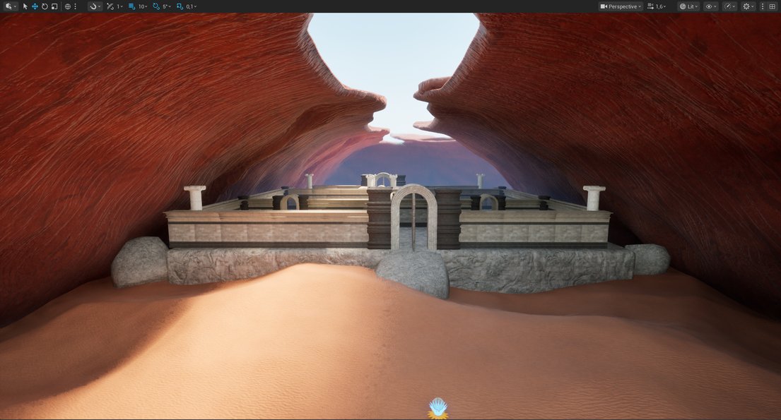The height and width of the screenshot is (420, 781).
Task: Toggle the world/local coordinate globe icon
Action: [x=68, y=6]
